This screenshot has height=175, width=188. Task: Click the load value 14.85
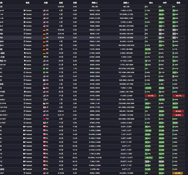pyautogui.click(x=75, y=134)
